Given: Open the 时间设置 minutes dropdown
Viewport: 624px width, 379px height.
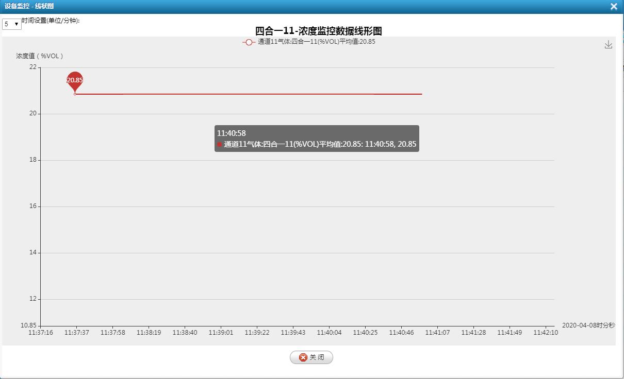Looking at the screenshot, I should [x=11, y=24].
